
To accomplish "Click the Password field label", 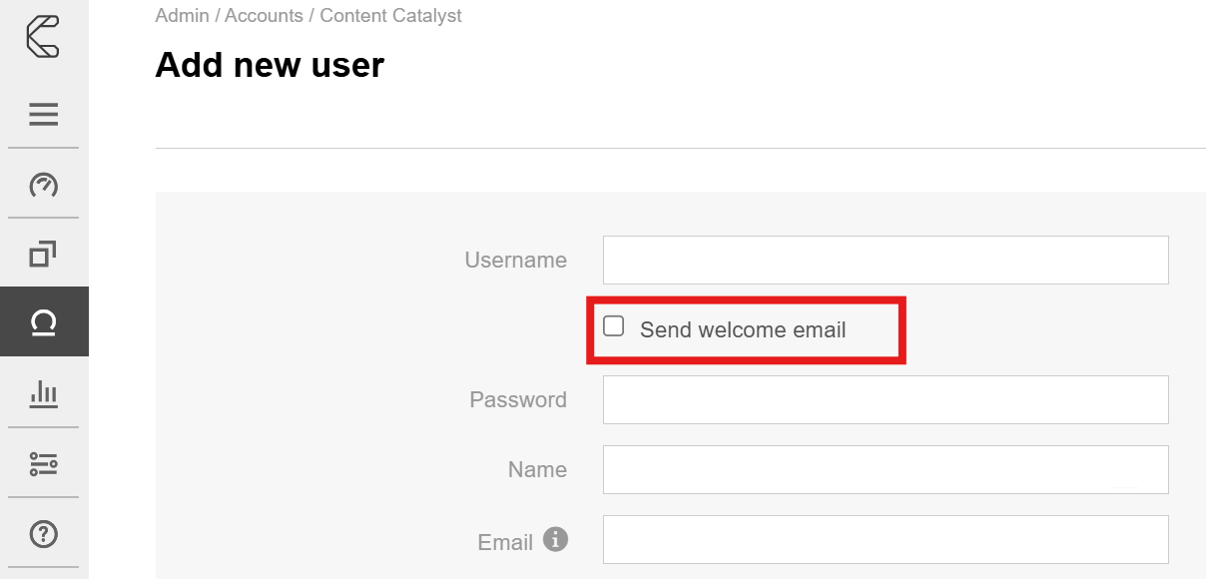I will (518, 399).
